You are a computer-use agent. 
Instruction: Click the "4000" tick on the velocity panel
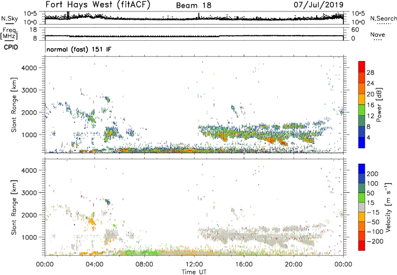pyautogui.click(x=29, y=170)
